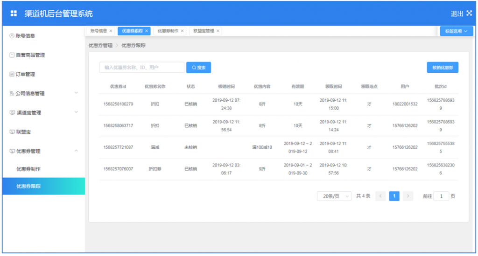Select the 优惠券跟踪 submenu item
The height and width of the screenshot is (256, 478).
43,186
